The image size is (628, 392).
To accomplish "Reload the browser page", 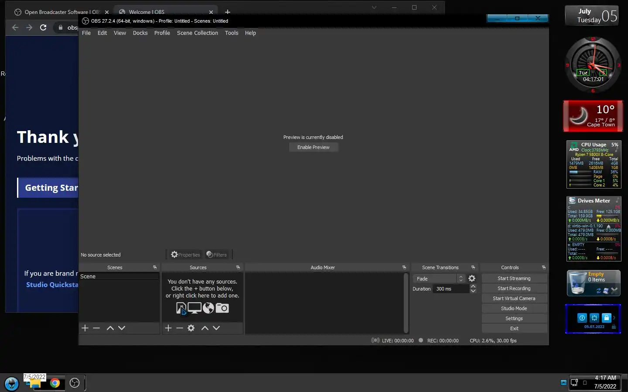I will tap(43, 27).
